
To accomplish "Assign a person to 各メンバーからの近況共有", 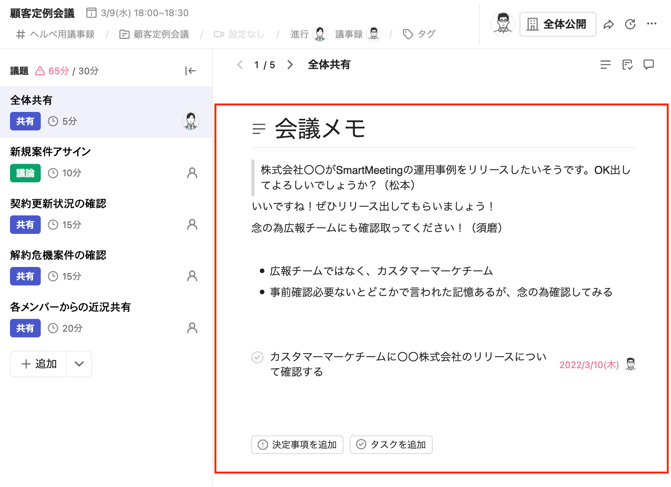I will pos(192,328).
